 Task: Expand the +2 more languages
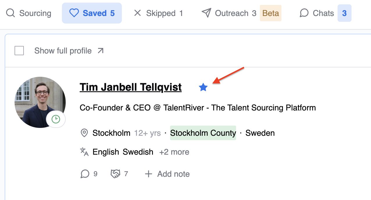coord(174,152)
